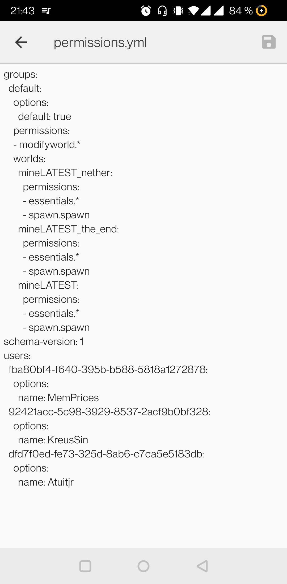This screenshot has height=584, width=287.
Task: Tap the vibrate mode status icon
Action: 178,11
